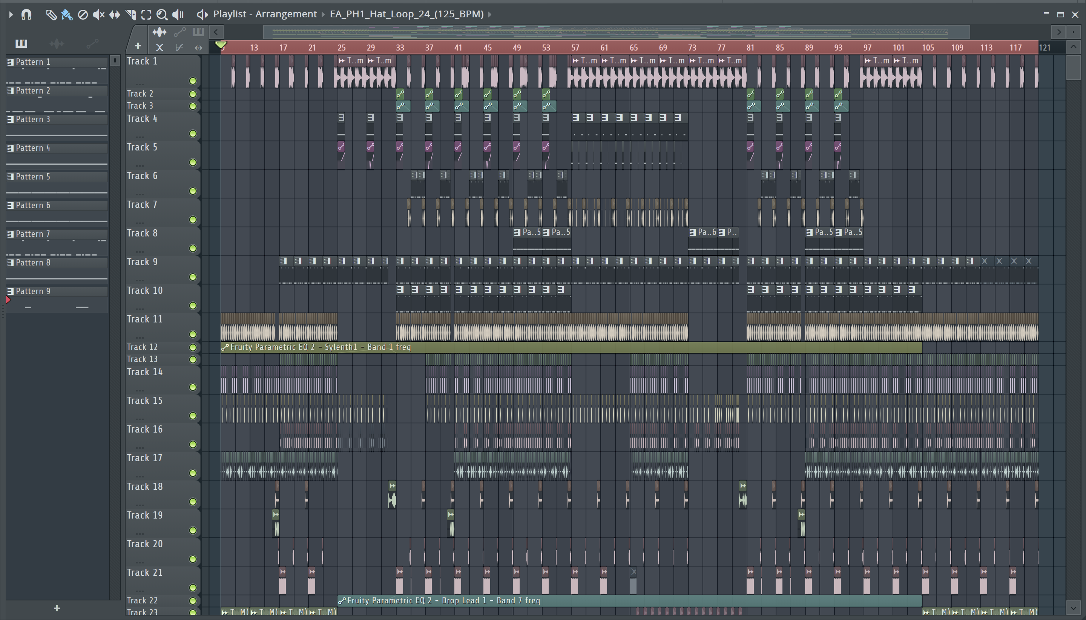Mute Track 12 with its green switch

pyautogui.click(x=193, y=347)
